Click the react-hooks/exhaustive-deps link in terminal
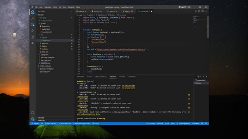This screenshot has width=248, height=139. pyautogui.click(x=88, y=114)
